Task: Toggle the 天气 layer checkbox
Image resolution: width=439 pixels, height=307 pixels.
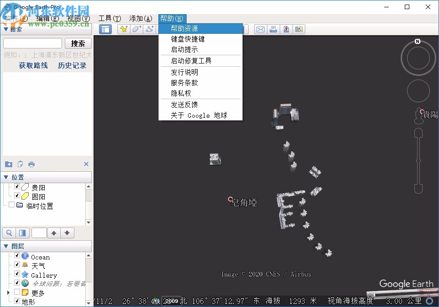Action: coord(17,265)
